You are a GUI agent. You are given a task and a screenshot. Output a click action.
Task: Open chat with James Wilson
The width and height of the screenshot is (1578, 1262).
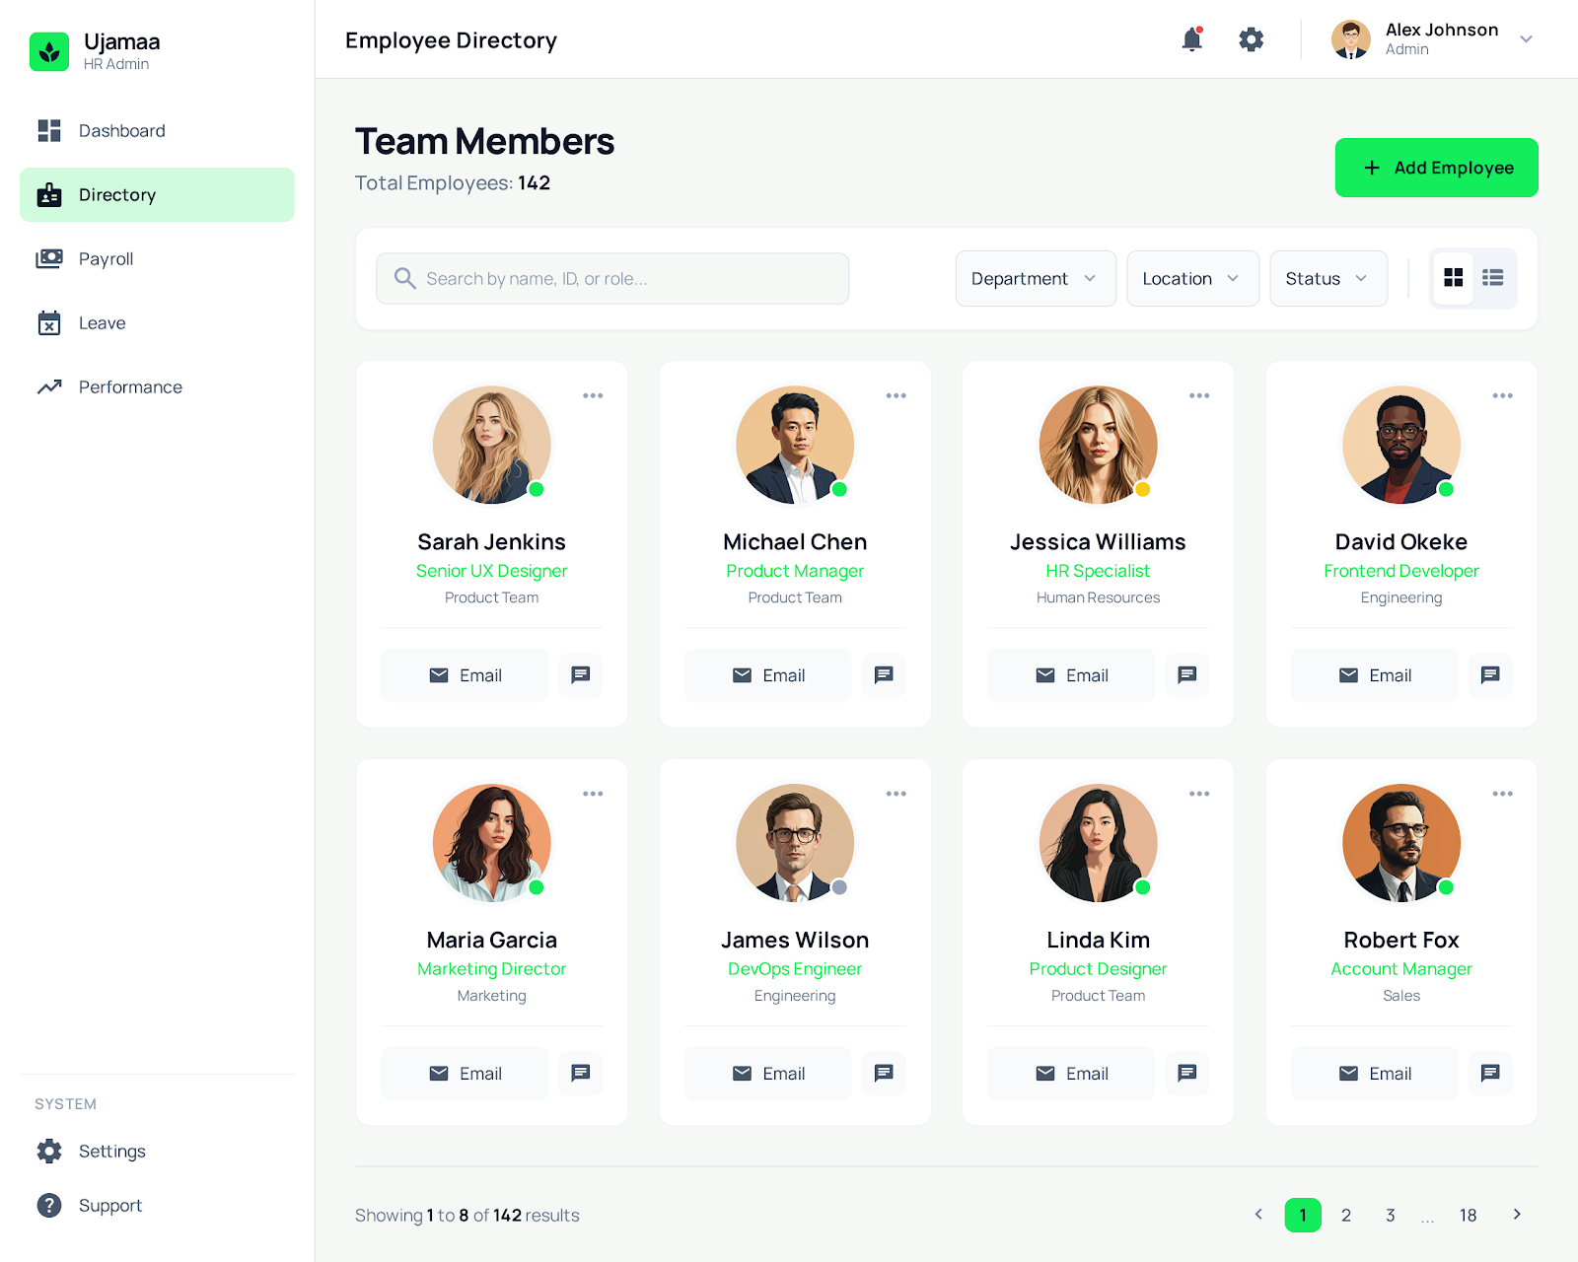click(883, 1073)
